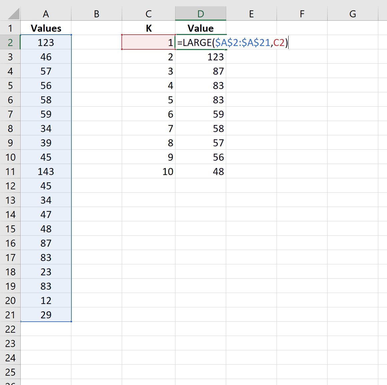This screenshot has height=385, width=387.
Task: Click the Select All corner triangle
Action: point(14,14)
